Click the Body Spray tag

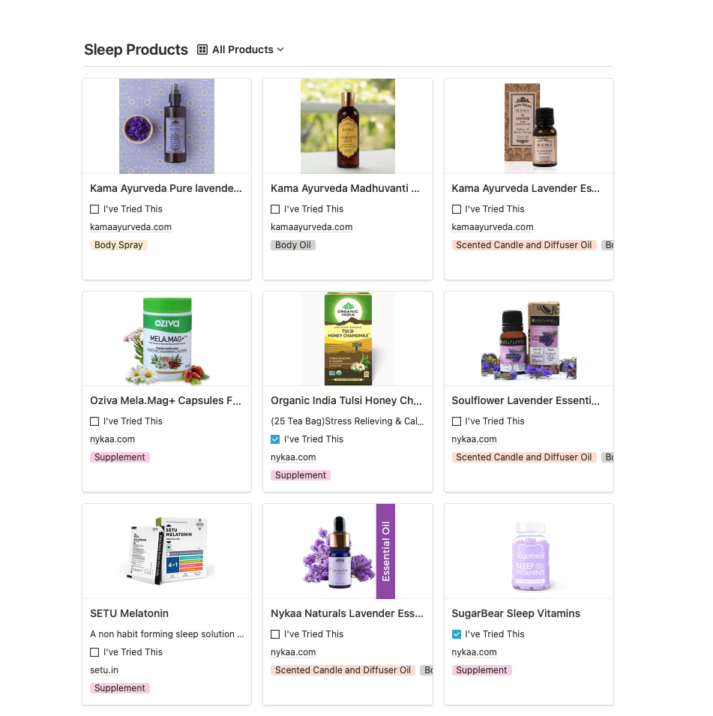pyautogui.click(x=118, y=244)
